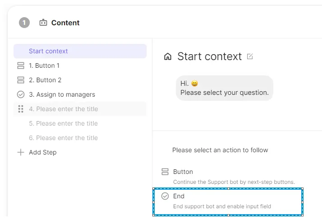Image resolution: width=322 pixels, height=220 pixels.
Task: Select step 5. Please enter the title
Action: 63,123
